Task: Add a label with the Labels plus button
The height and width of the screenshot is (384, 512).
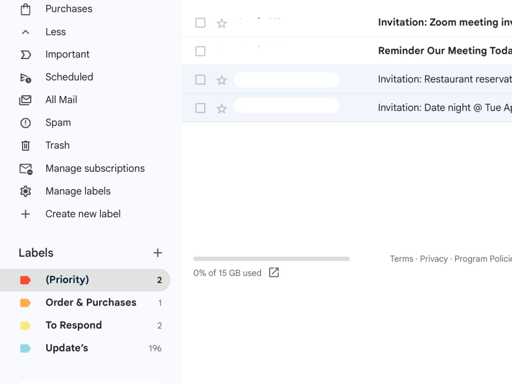Action: click(158, 253)
